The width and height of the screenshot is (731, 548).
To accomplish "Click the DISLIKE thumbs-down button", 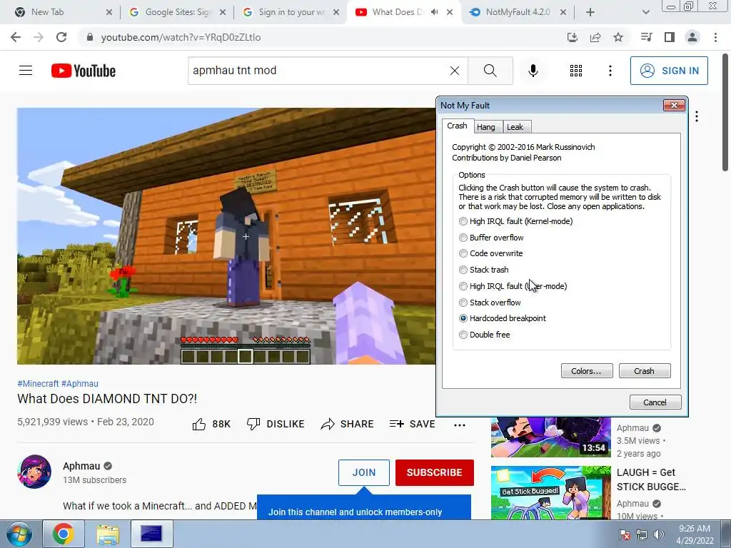I will pyautogui.click(x=276, y=424).
